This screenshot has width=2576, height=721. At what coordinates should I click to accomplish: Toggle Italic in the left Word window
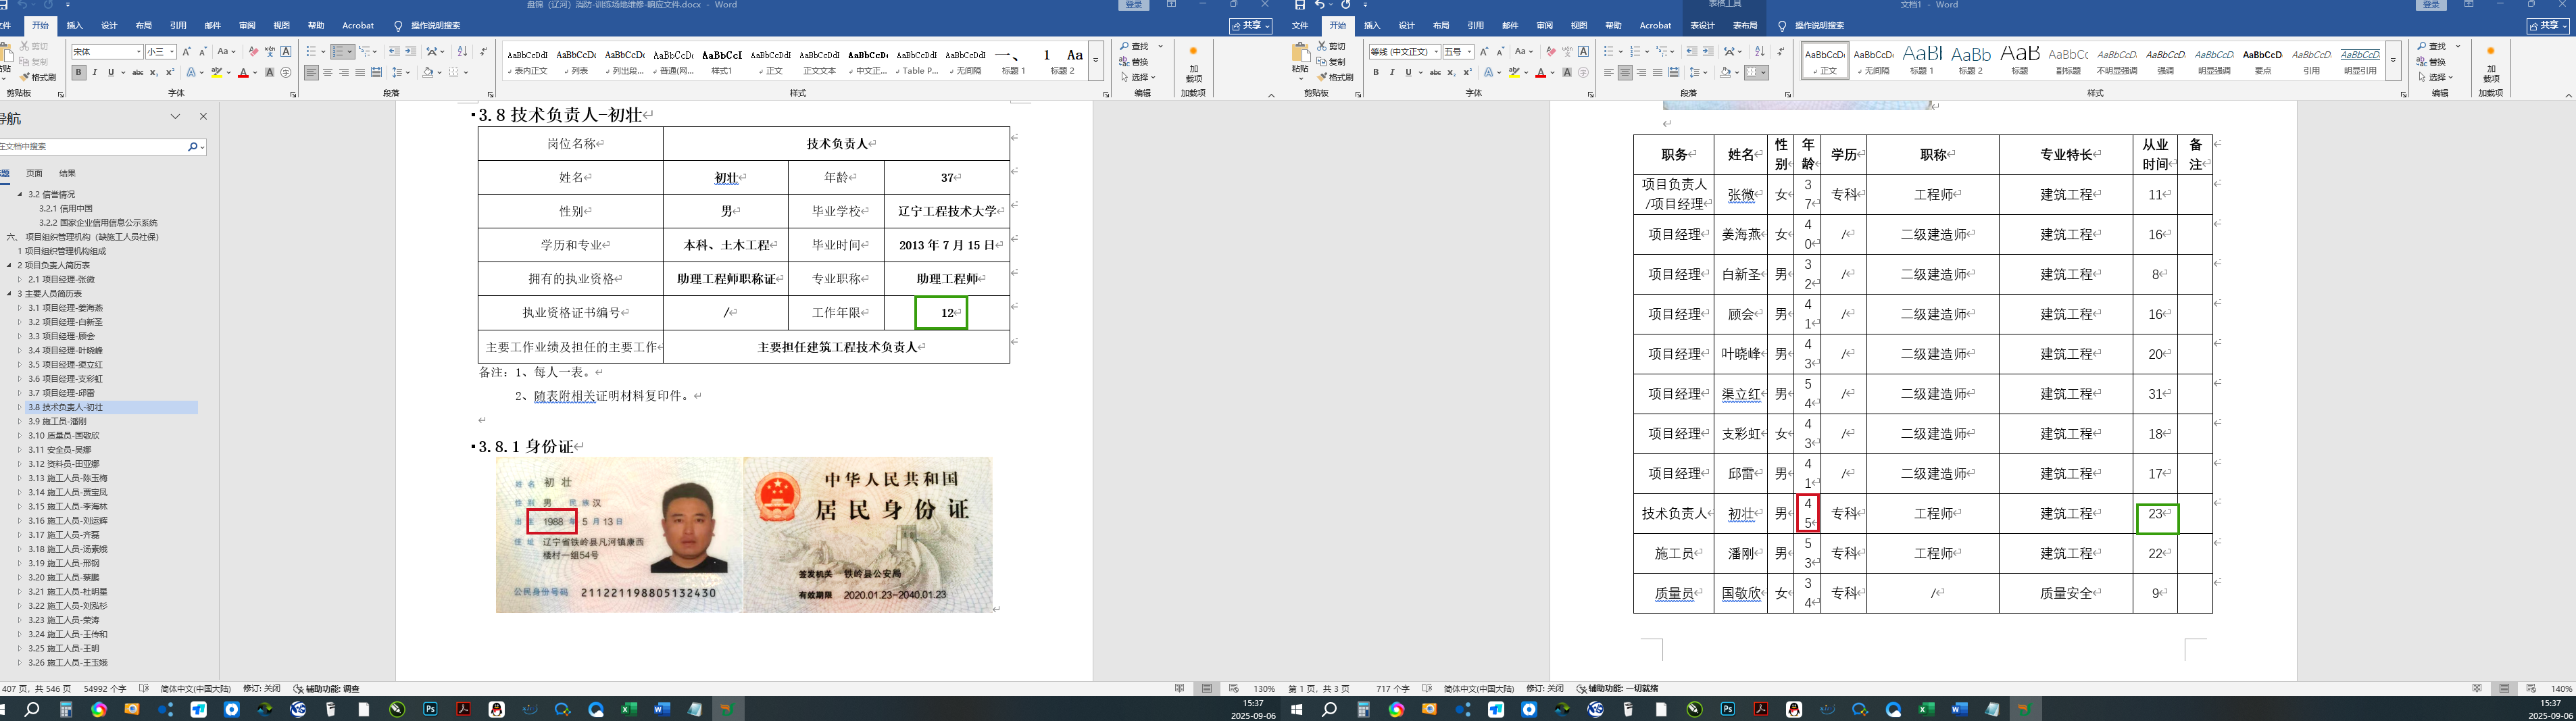[95, 72]
